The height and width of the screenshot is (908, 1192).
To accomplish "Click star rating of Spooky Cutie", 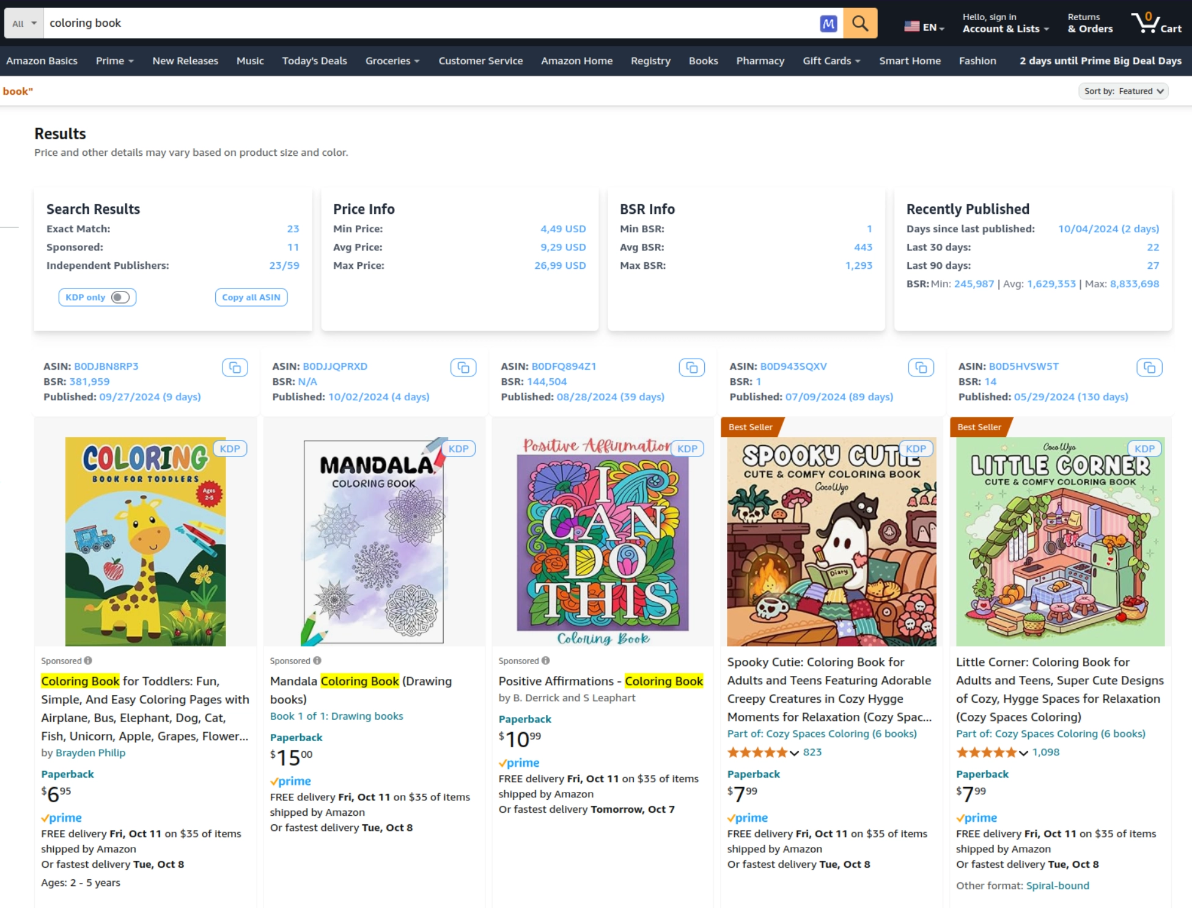I will tap(757, 752).
